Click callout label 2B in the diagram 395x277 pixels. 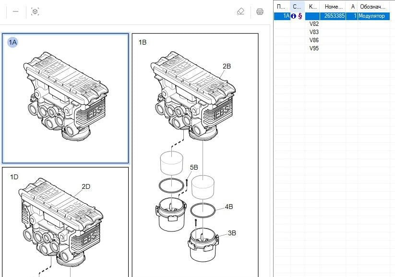[x=226, y=66]
